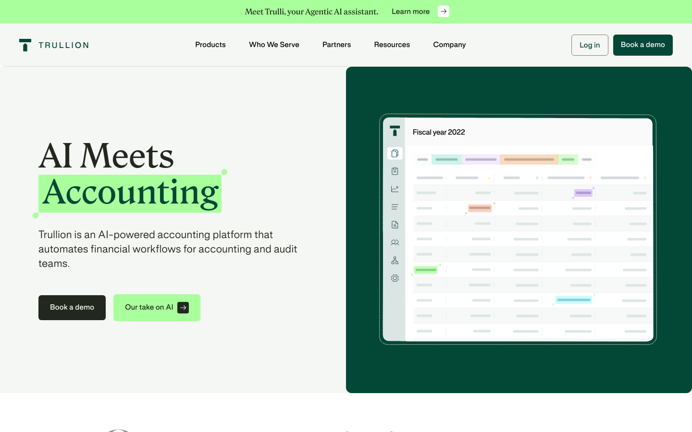Click the users icon in the preview sidebar
Viewport: 692px width, 432px height.
coord(395,242)
